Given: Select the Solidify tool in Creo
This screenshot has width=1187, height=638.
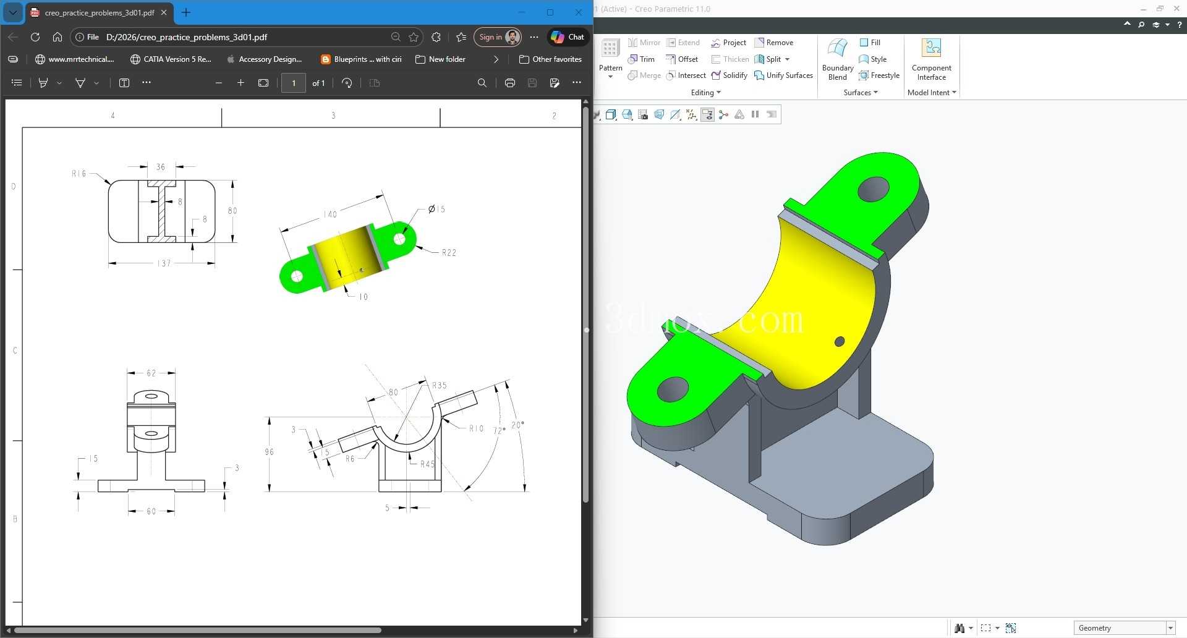Looking at the screenshot, I should tap(729, 75).
